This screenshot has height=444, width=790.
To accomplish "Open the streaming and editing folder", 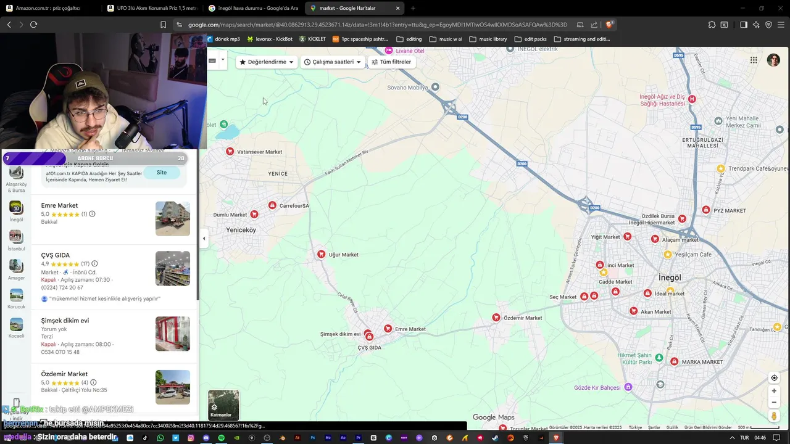I will [x=582, y=39].
